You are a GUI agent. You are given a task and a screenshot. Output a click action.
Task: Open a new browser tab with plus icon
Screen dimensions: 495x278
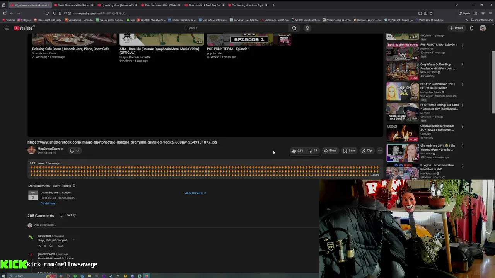(x=273, y=5)
